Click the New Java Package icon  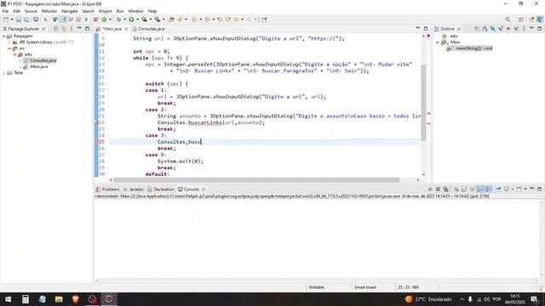click(95, 20)
